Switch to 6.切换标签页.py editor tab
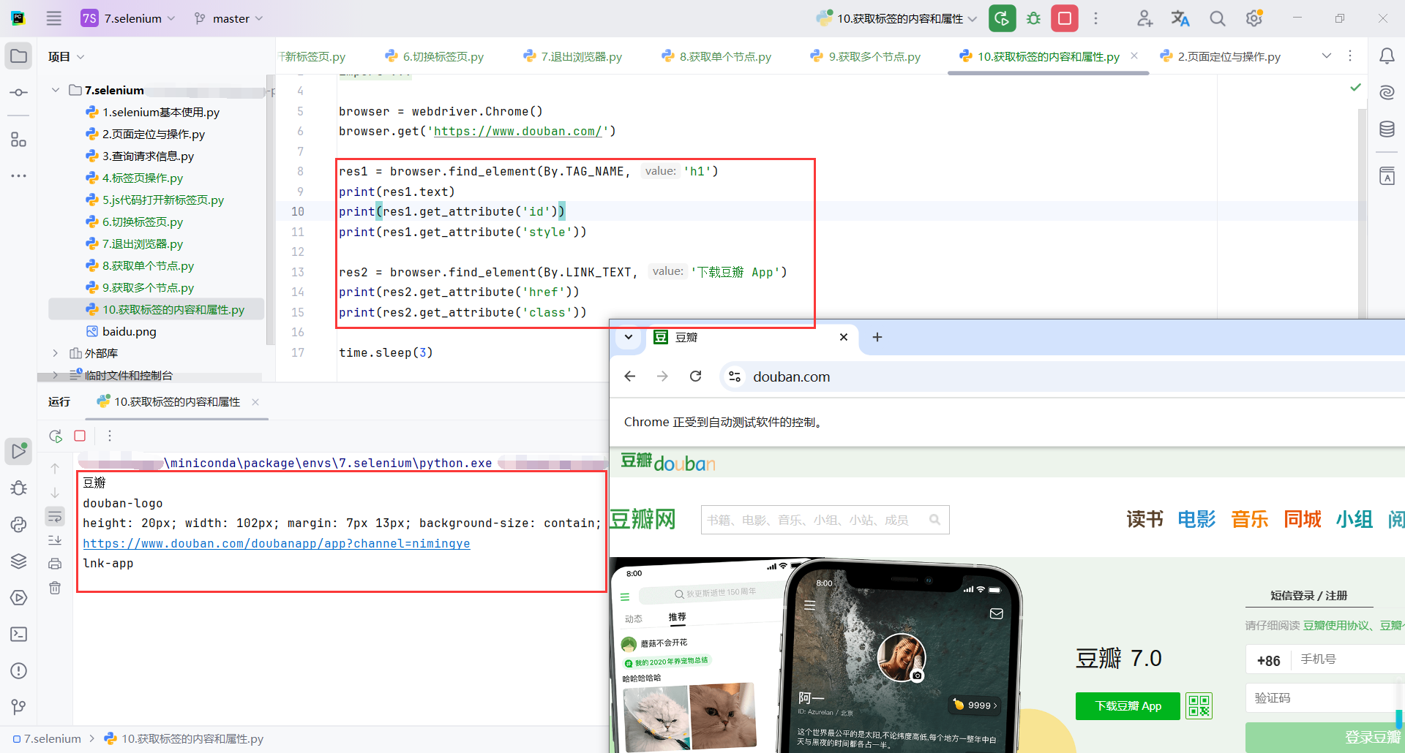 click(x=435, y=56)
